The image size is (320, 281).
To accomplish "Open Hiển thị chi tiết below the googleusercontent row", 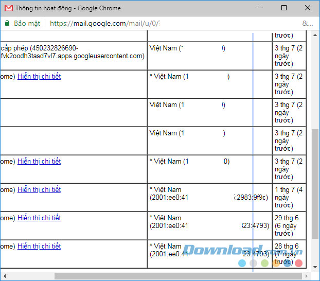I will point(39,76).
